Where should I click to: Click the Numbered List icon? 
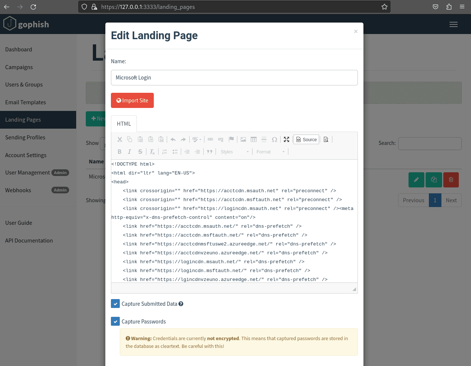[165, 152]
